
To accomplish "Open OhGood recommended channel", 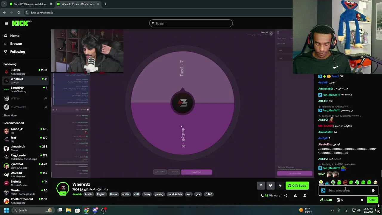I will click(25, 174).
